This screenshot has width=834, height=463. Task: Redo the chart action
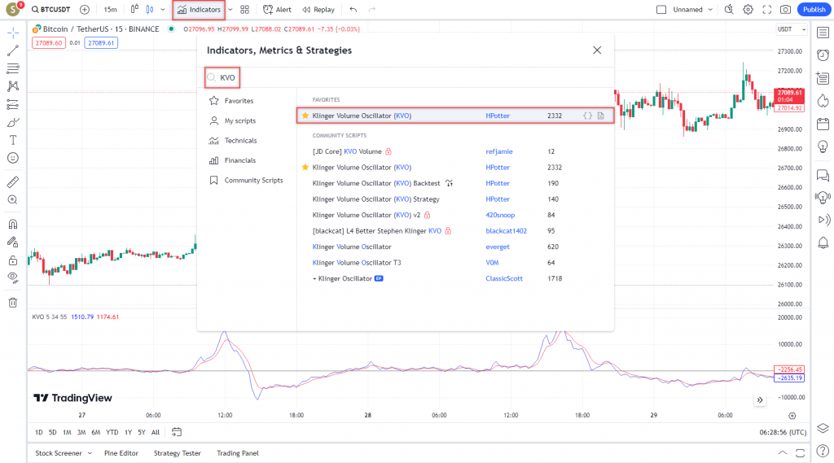click(x=371, y=10)
